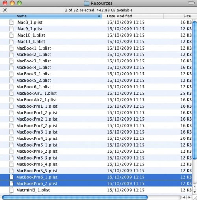The width and height of the screenshot is (197, 200).
Task: Select the MacBookPro5_3.plist file row
Action: point(96,158)
